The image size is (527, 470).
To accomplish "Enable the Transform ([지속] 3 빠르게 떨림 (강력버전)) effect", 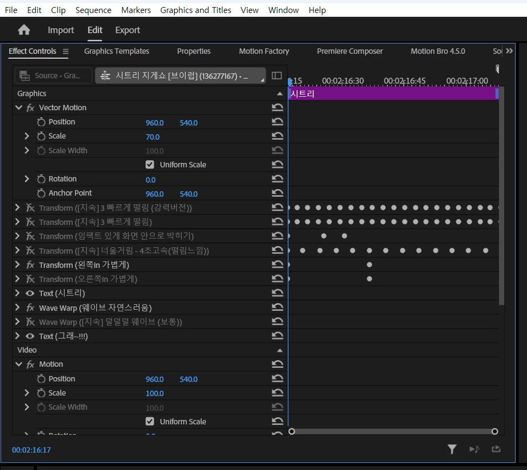I will [30, 208].
